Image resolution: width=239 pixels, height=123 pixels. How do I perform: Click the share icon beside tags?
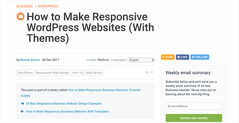(152, 72)
